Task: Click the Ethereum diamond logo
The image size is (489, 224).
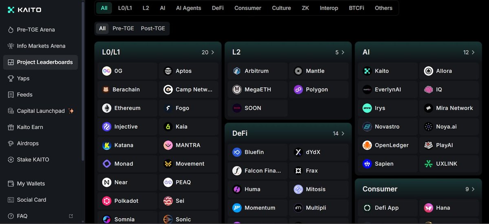Action: click(107, 108)
